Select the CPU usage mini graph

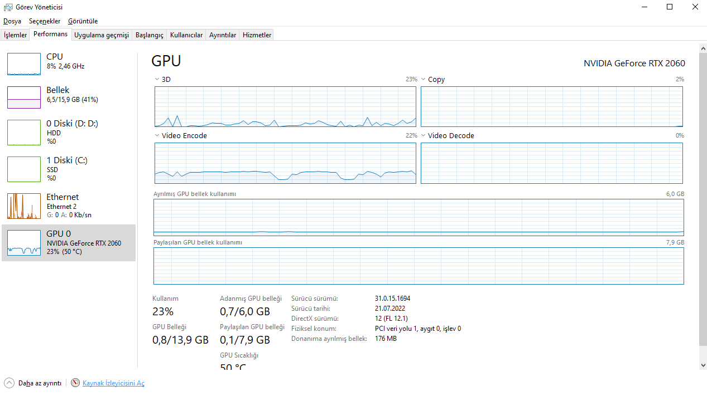point(24,64)
